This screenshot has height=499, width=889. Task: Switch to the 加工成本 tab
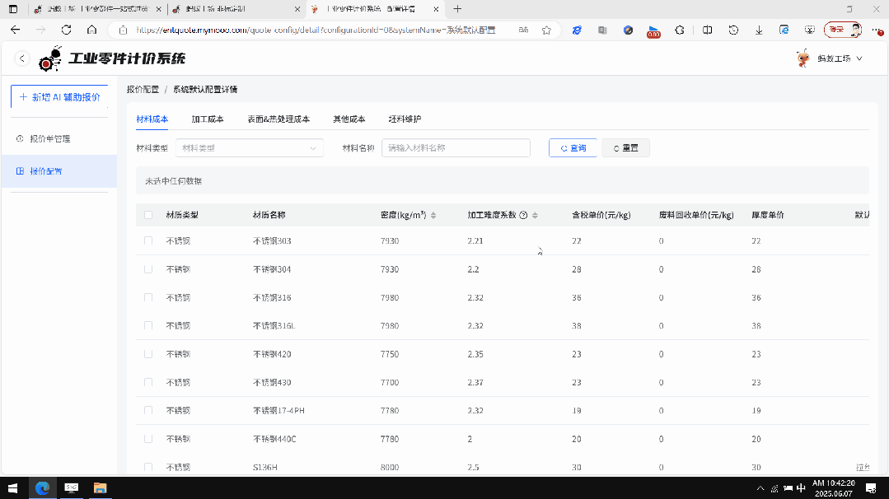tap(208, 119)
